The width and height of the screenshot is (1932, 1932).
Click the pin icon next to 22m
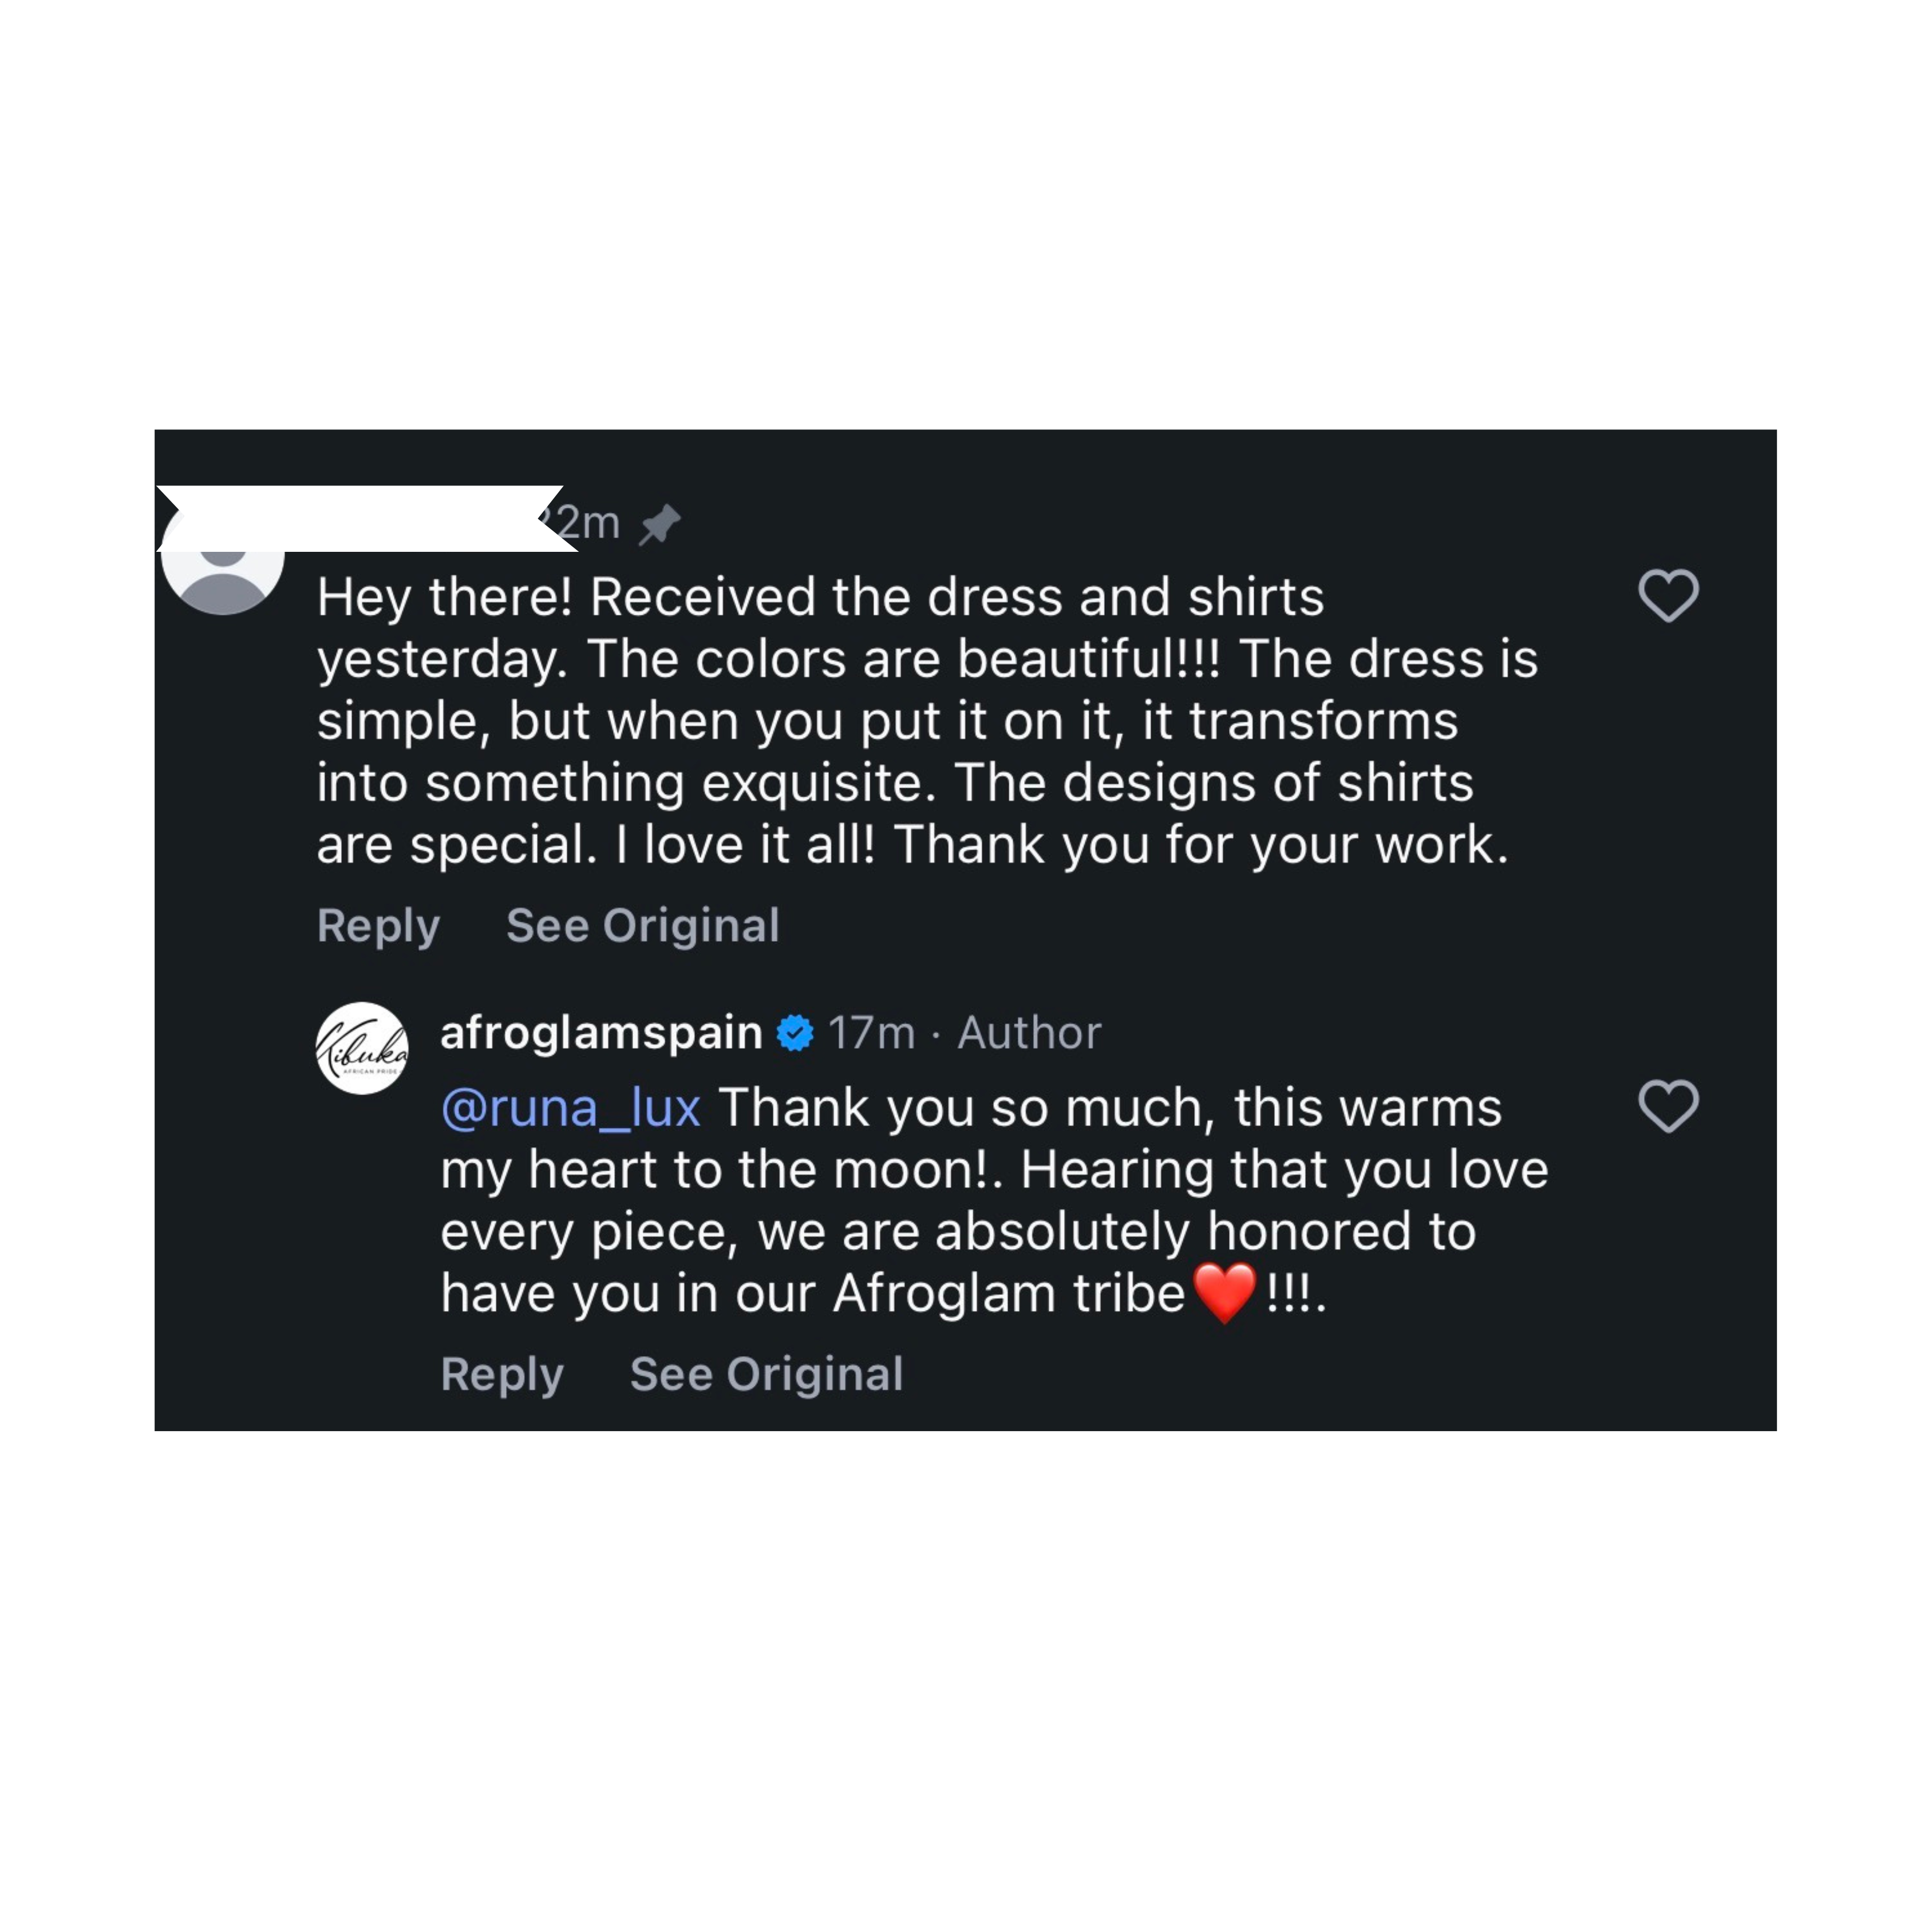click(x=659, y=524)
